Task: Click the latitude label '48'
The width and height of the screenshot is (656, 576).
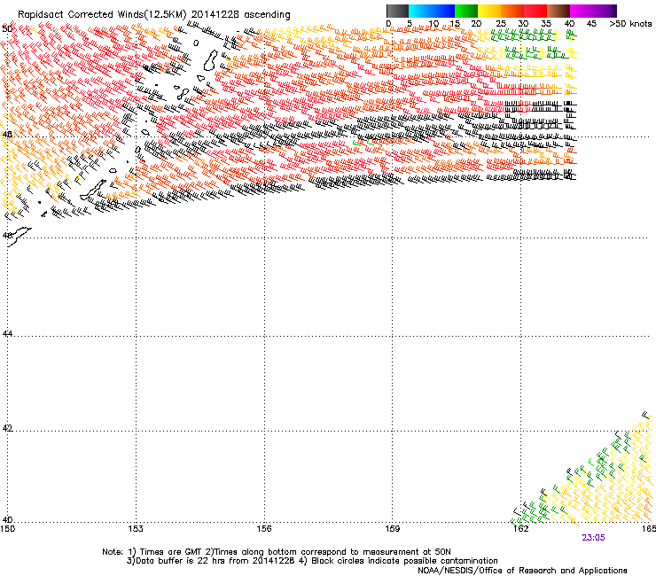Action: point(7,135)
